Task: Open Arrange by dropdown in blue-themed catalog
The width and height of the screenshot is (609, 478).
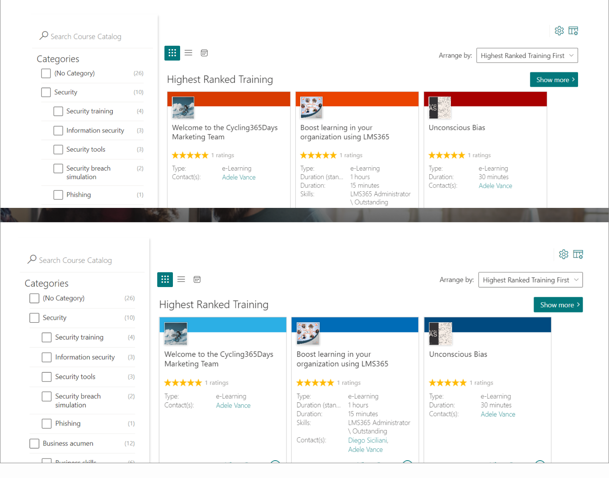Action: point(530,280)
